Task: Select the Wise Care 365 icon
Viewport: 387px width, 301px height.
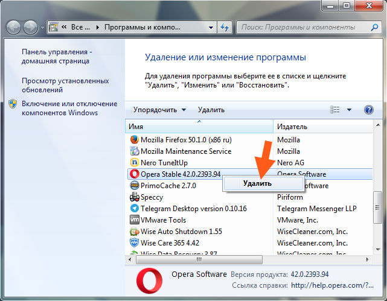Action: tap(134, 242)
